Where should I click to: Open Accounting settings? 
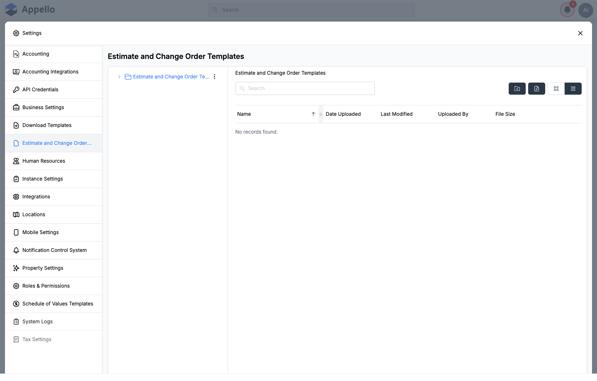click(54, 54)
